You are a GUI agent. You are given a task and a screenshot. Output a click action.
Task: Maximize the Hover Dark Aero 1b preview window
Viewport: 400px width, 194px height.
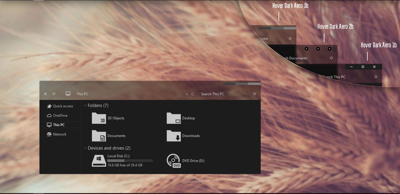click(363, 67)
